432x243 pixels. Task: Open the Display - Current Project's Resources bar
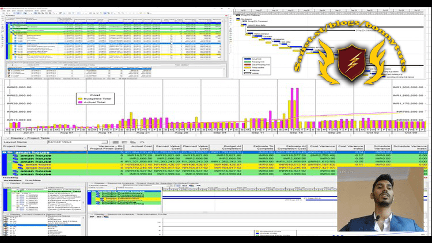tap(35, 214)
